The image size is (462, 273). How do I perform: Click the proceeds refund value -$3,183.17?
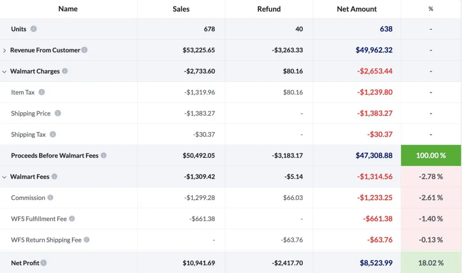tap(287, 155)
